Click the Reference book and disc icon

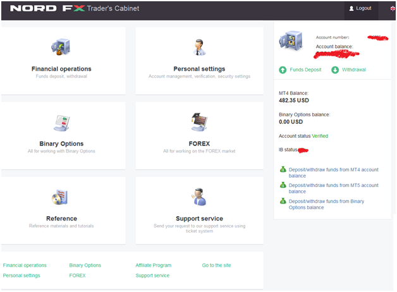click(60, 197)
